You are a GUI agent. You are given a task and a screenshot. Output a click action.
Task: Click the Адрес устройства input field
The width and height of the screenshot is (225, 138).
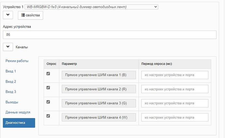[110, 34]
